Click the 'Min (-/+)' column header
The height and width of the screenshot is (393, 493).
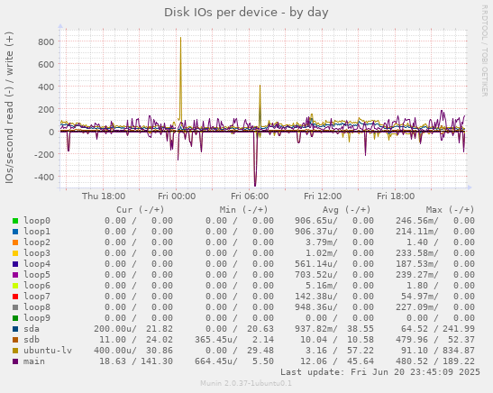click(x=243, y=210)
